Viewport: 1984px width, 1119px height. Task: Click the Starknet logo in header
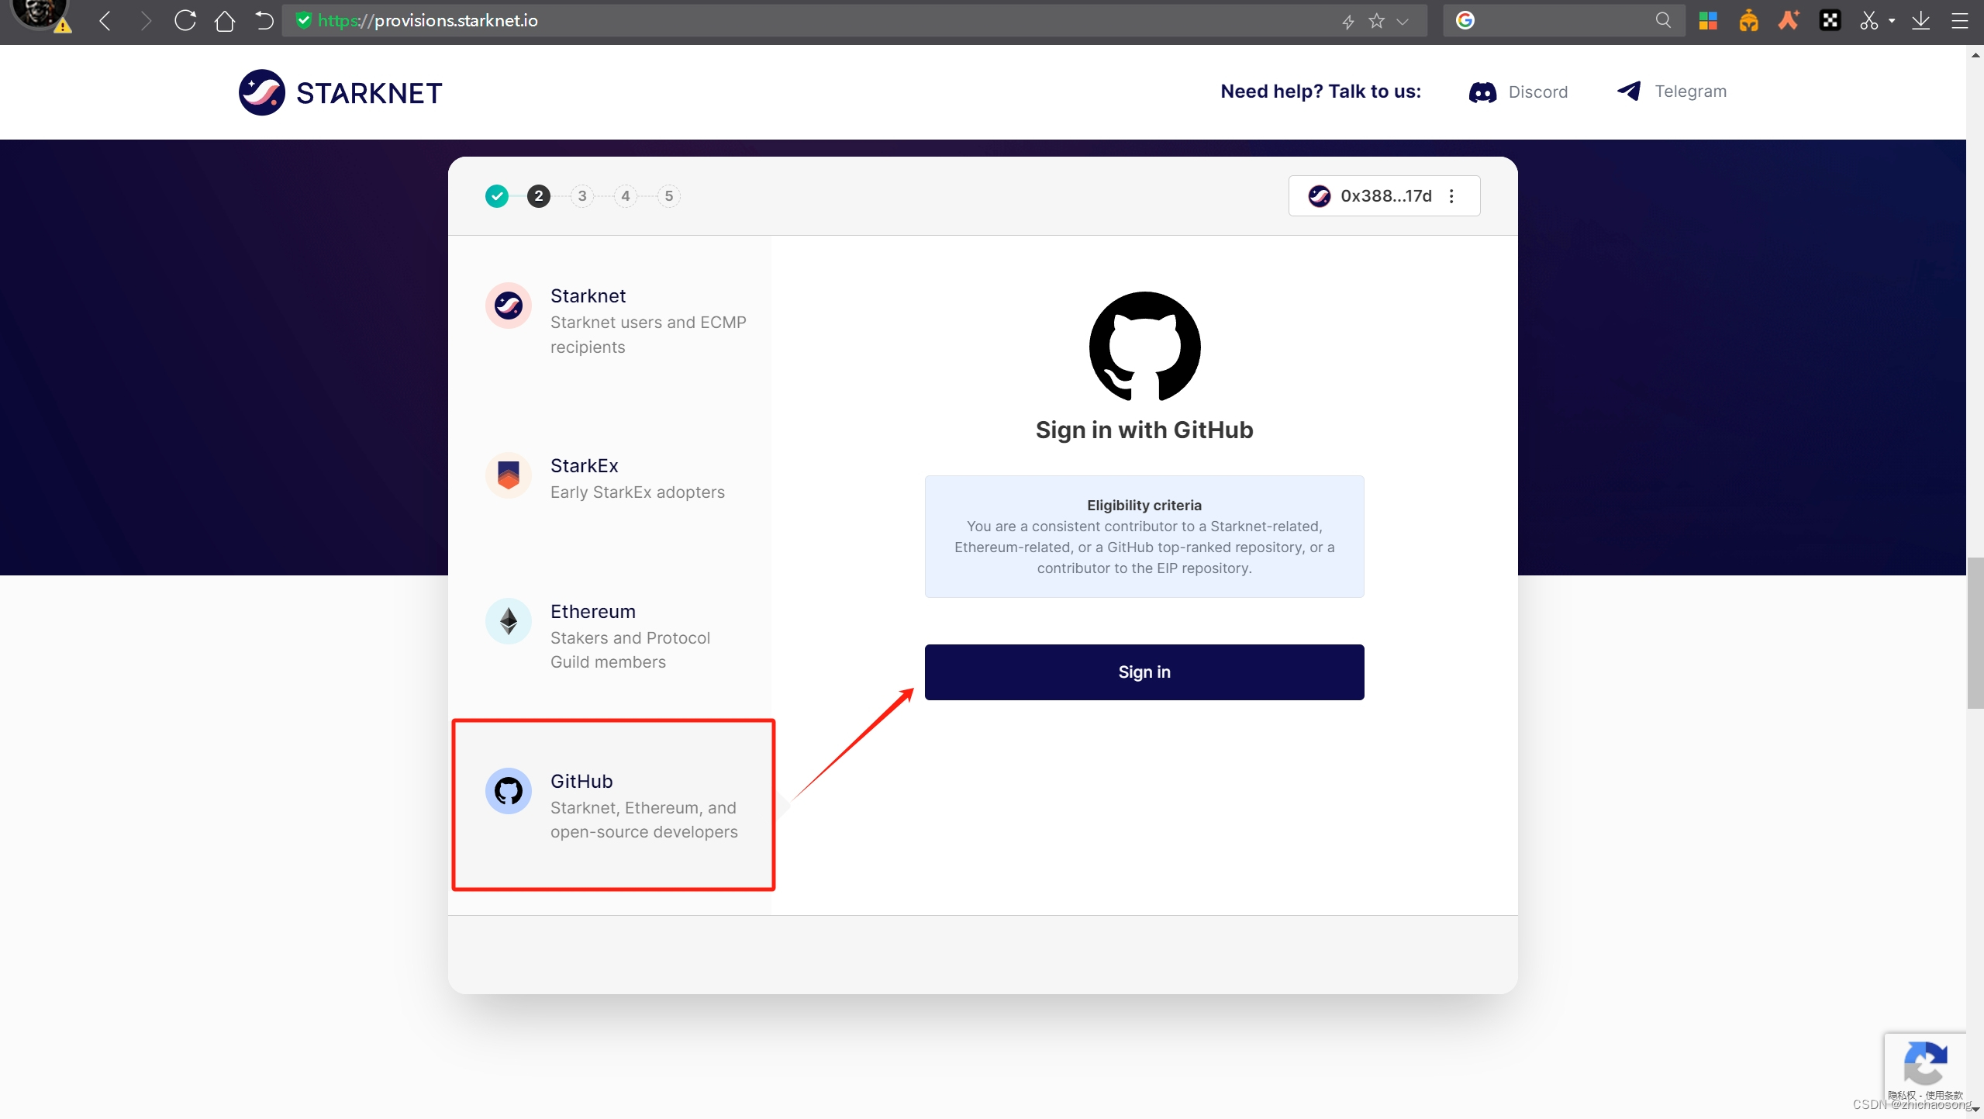[340, 92]
